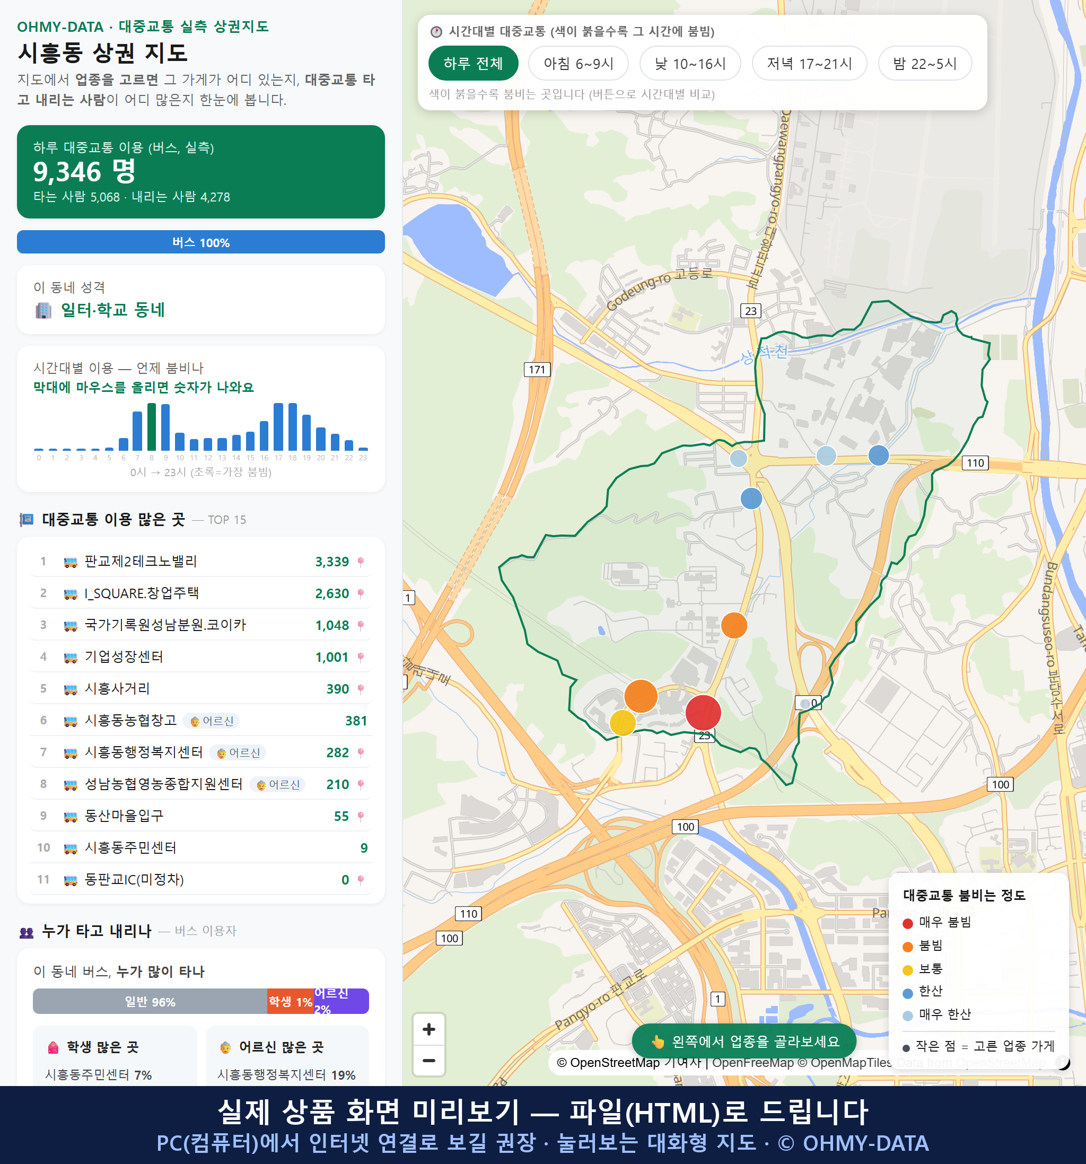This screenshot has height=1164, width=1086.
Task: Click the pin icon for 기업성장센터
Action: click(x=361, y=657)
